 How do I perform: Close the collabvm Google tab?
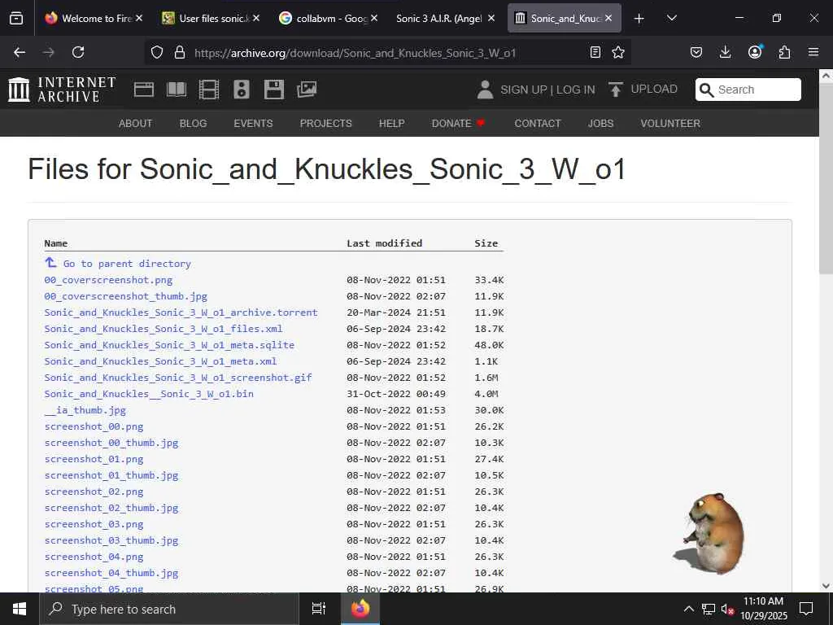click(374, 18)
